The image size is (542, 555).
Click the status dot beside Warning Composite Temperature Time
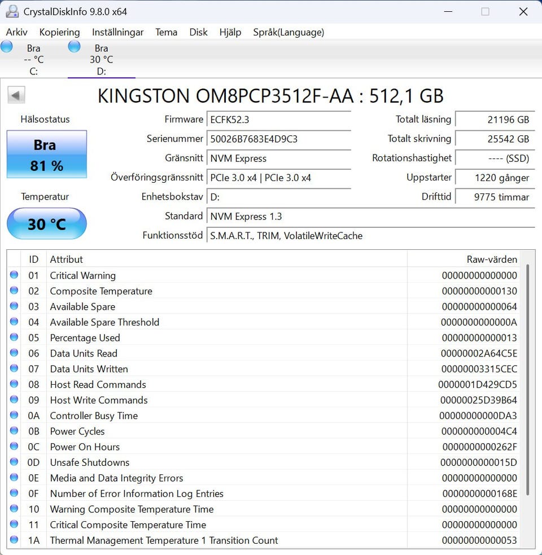(x=14, y=508)
